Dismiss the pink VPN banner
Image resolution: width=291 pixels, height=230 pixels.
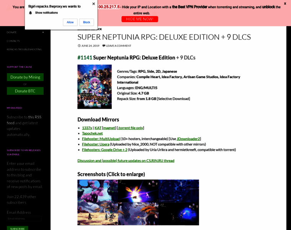(x=285, y=3)
